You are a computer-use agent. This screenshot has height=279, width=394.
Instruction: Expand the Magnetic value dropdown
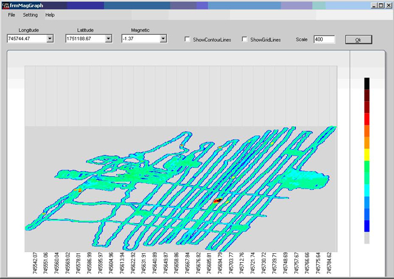[x=163, y=39]
